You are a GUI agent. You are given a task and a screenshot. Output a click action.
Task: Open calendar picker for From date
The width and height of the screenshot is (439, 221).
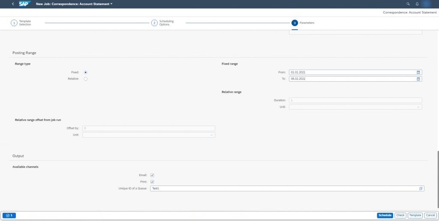pos(418,72)
